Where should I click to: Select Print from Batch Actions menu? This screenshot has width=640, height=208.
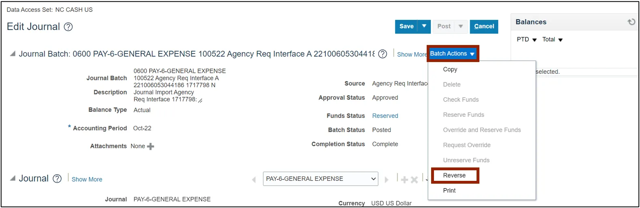(x=449, y=191)
